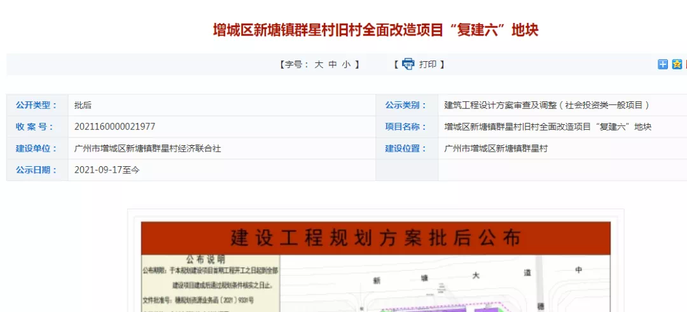Click the printer icon

408,64
